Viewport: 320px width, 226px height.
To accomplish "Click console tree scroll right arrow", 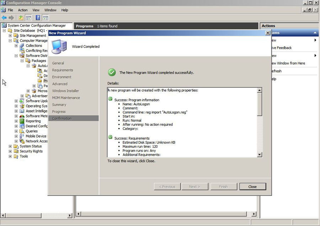I will pyautogui.click(x=70, y=215).
